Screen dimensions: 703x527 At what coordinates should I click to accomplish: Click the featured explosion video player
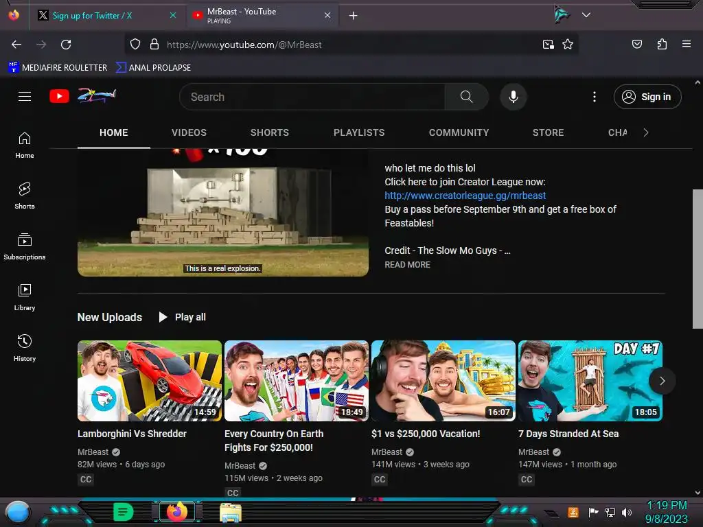click(x=223, y=213)
